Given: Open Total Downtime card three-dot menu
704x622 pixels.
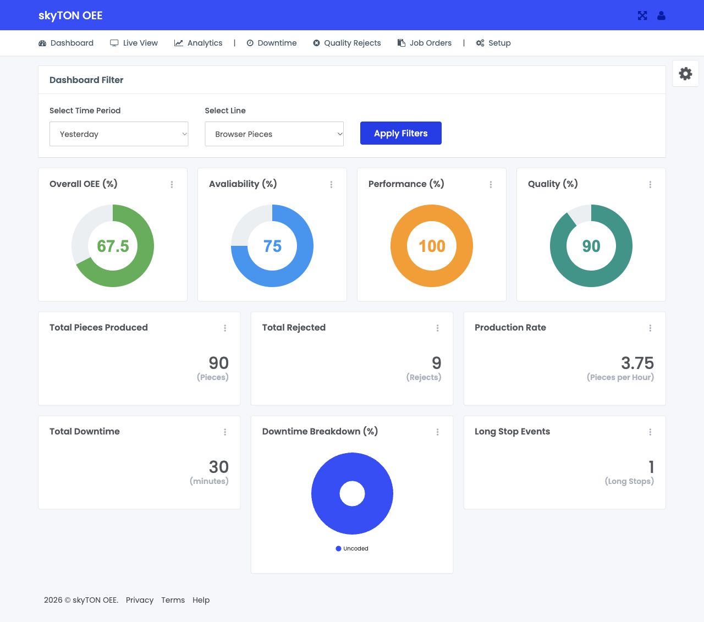Looking at the screenshot, I should pyautogui.click(x=225, y=432).
